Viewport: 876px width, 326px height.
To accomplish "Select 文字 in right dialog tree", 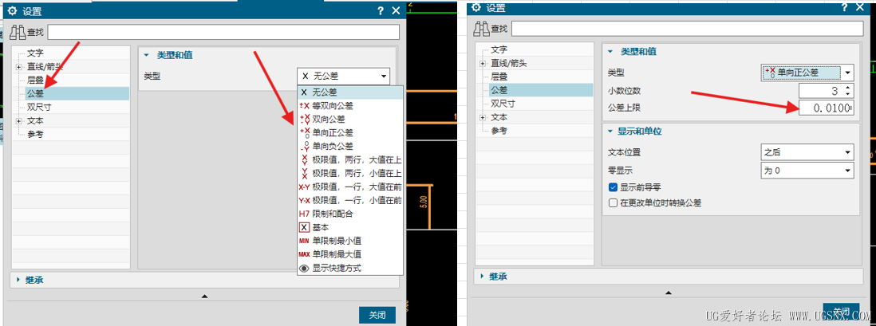I will point(499,49).
